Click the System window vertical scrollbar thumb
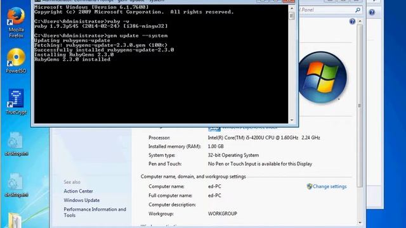This screenshot has height=228, width=406. click(x=360, y=106)
